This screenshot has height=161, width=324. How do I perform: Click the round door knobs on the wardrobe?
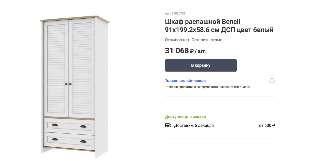(x=68, y=84)
